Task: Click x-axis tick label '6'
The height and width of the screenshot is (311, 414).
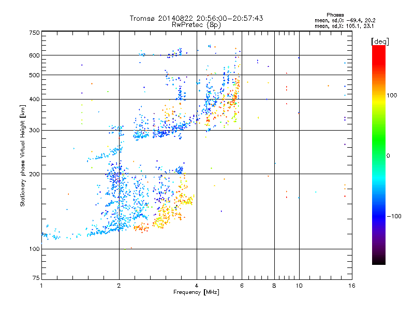Action: tap(242, 286)
